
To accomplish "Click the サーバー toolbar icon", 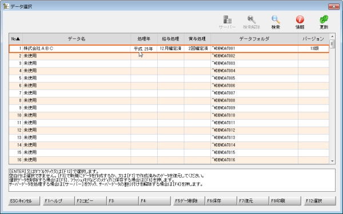I will (x=228, y=22).
